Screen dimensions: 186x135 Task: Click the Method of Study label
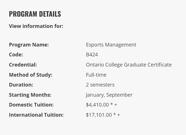tap(31, 75)
